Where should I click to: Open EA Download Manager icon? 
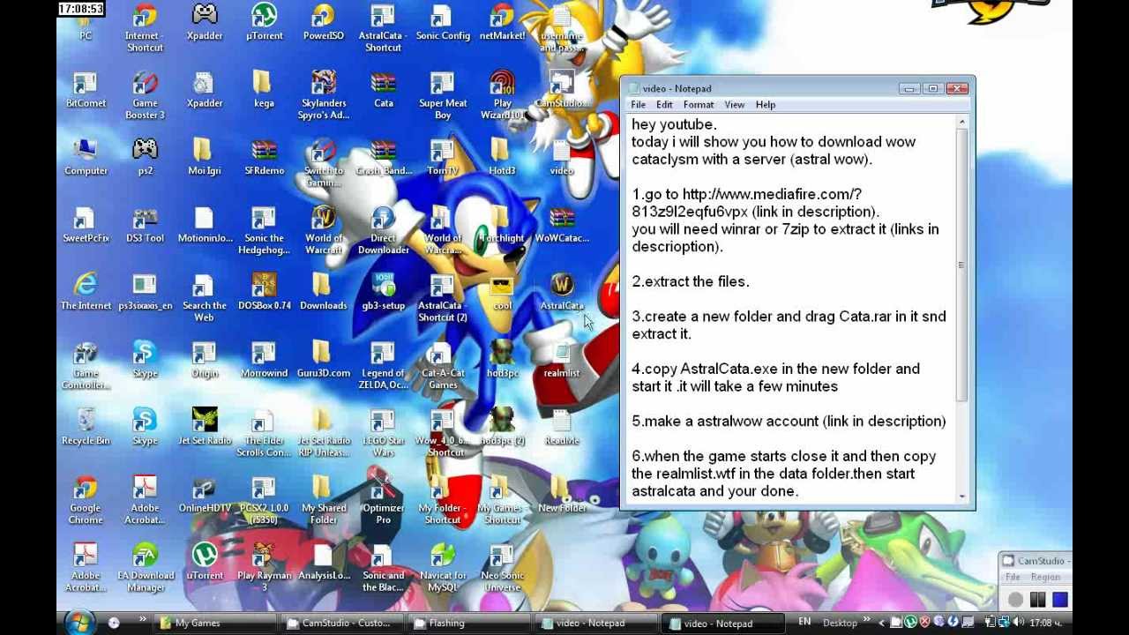click(145, 569)
